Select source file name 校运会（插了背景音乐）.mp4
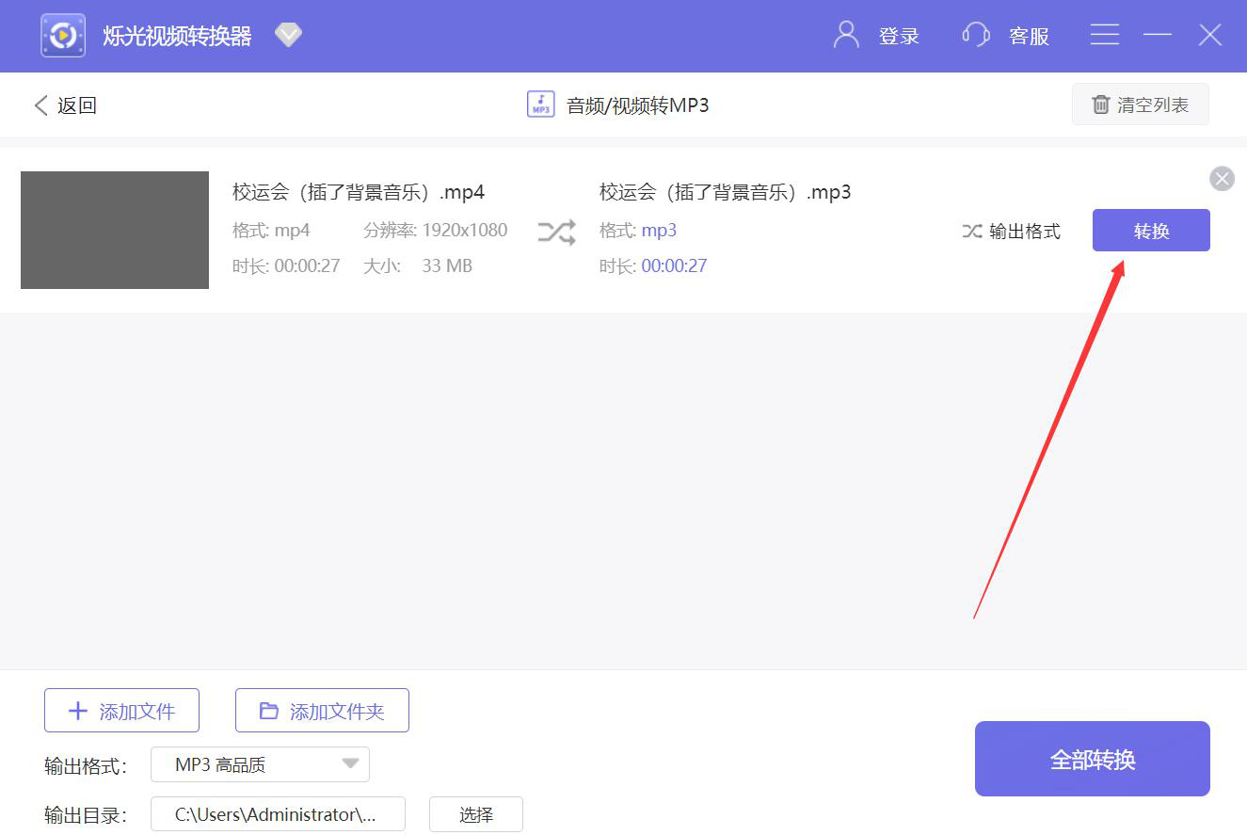 (359, 192)
